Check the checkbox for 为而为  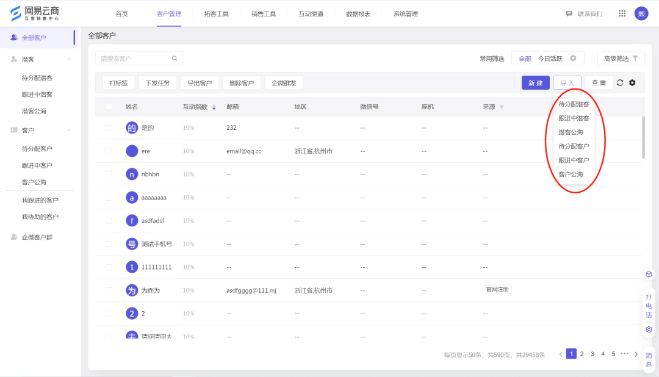[x=109, y=290]
